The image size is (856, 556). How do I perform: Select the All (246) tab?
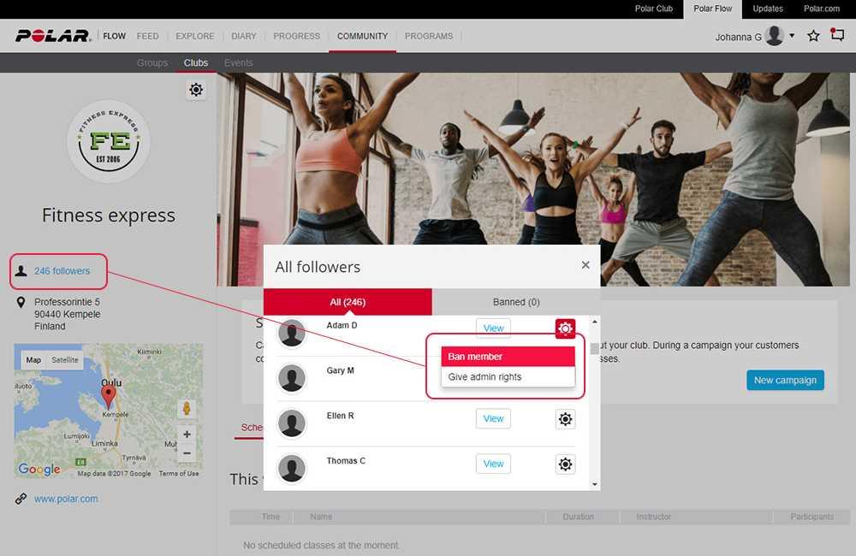point(348,302)
